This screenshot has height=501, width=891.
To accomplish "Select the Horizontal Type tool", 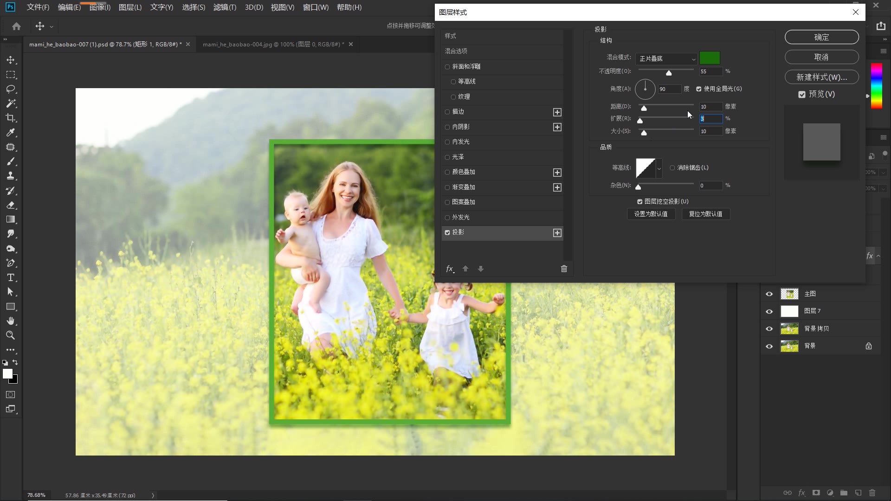I will click(11, 278).
